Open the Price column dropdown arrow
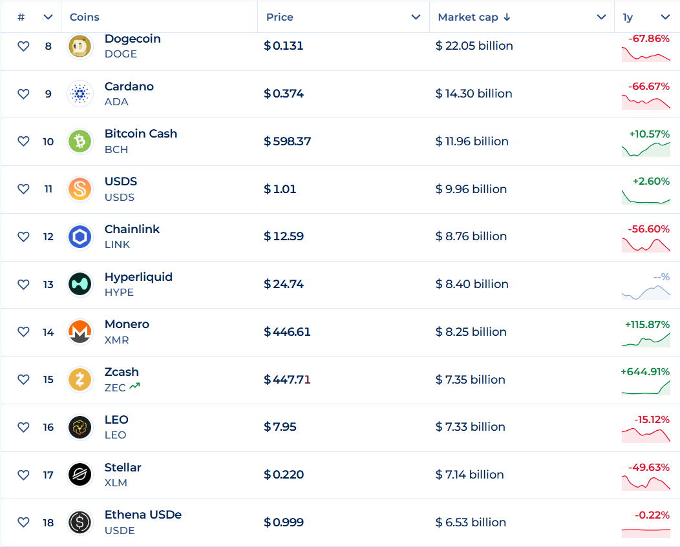The width and height of the screenshot is (680, 547). click(416, 17)
